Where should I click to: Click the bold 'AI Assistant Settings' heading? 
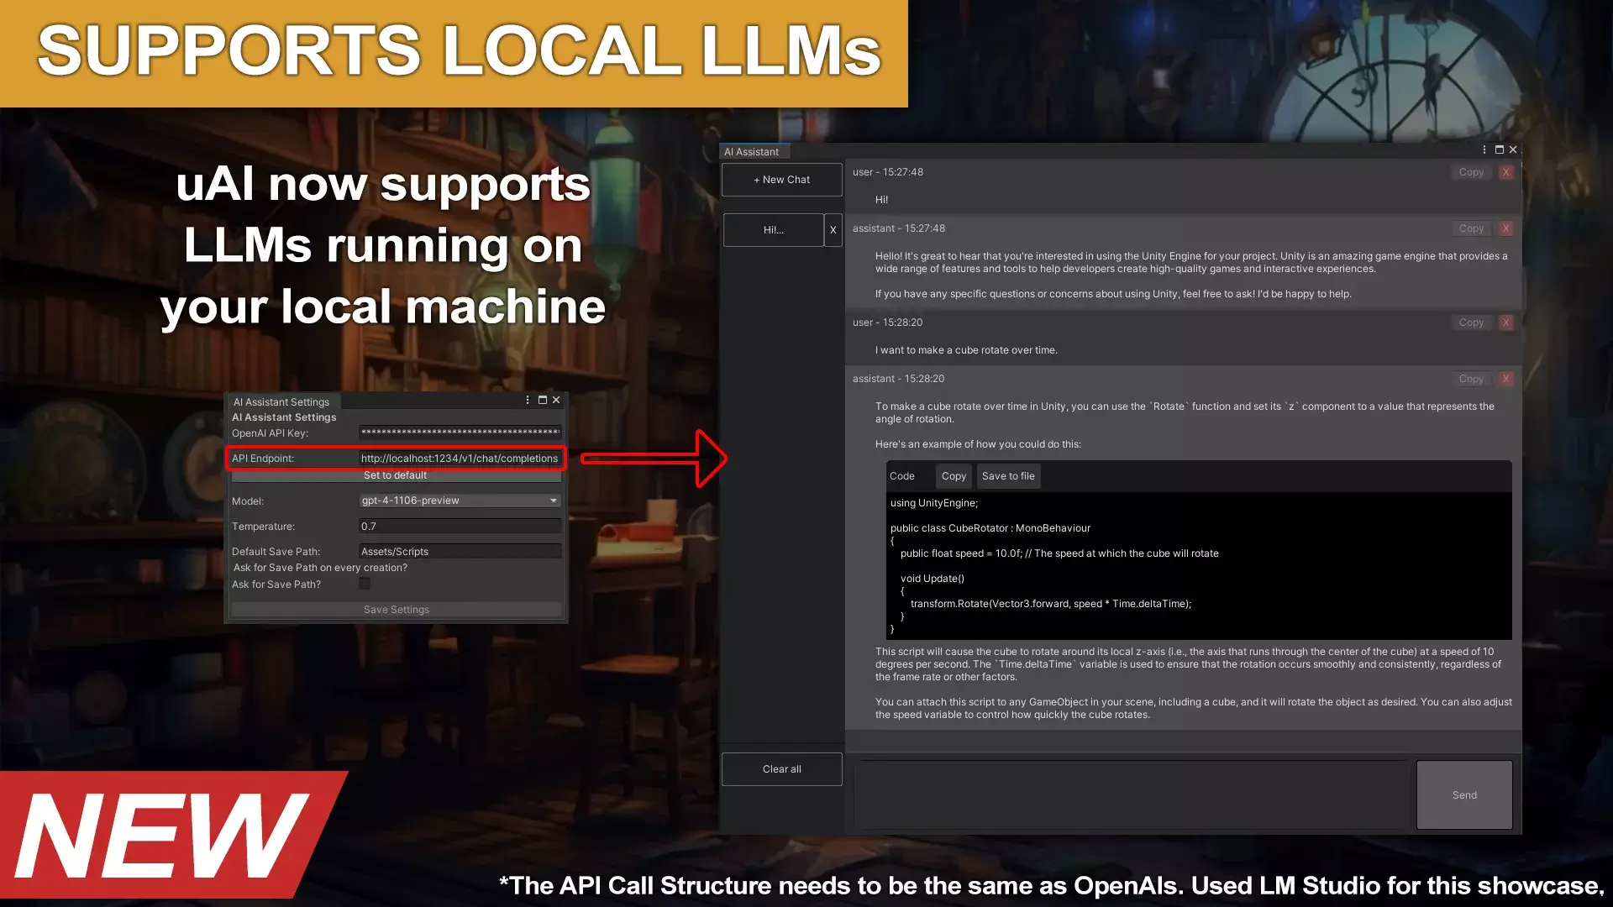[x=284, y=417]
